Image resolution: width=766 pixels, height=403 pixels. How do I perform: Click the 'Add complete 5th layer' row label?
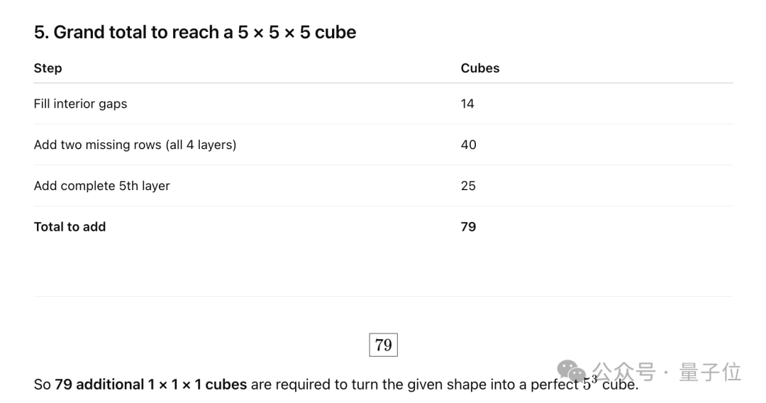[x=101, y=186]
